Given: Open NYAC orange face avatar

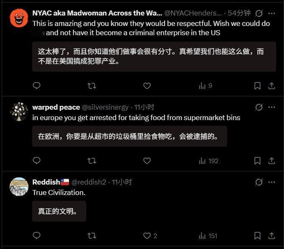Looking at the screenshot, I should click(19, 18).
